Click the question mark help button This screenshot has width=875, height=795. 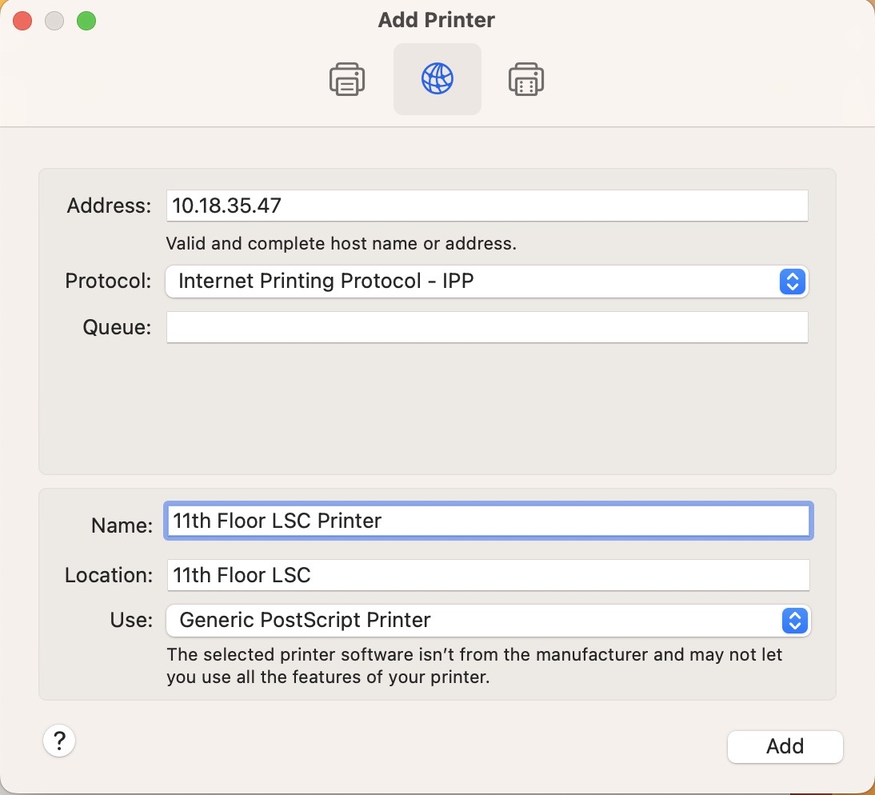[x=59, y=741]
